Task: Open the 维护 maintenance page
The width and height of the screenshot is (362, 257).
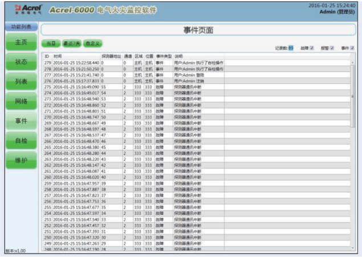Action: [x=21, y=161]
